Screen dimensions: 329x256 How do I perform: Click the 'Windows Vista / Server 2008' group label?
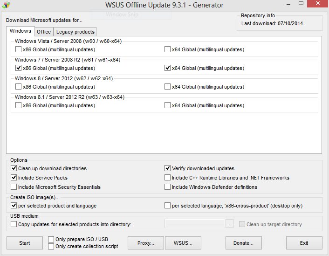[68, 41]
